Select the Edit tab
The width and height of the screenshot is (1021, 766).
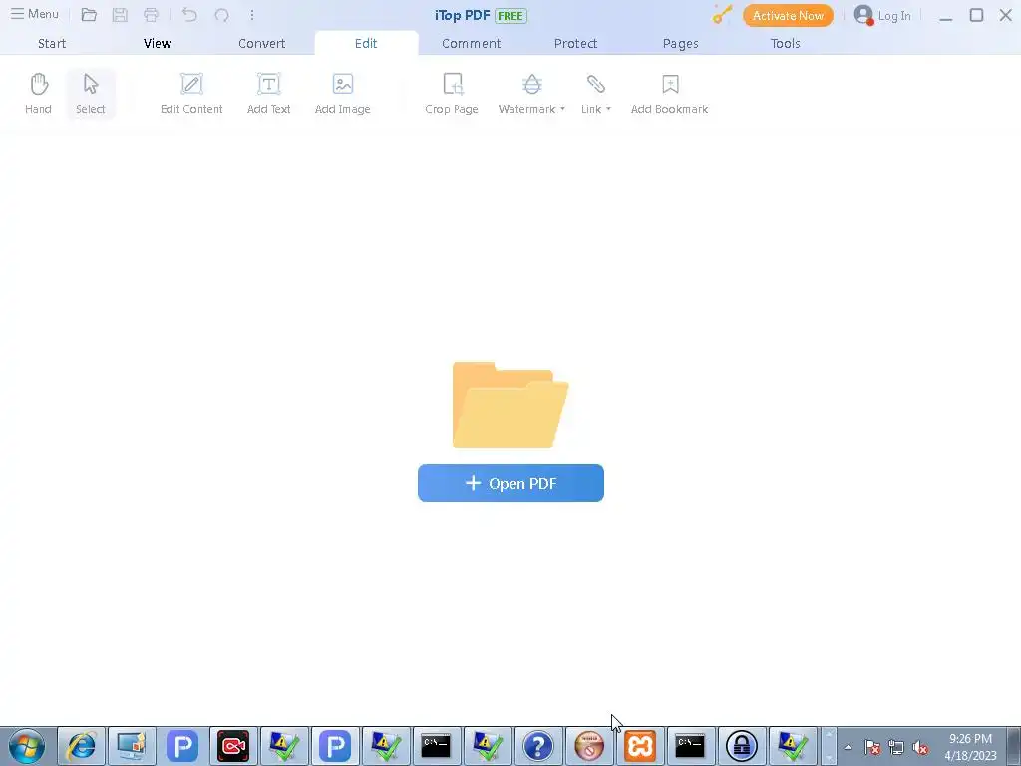pos(366,43)
